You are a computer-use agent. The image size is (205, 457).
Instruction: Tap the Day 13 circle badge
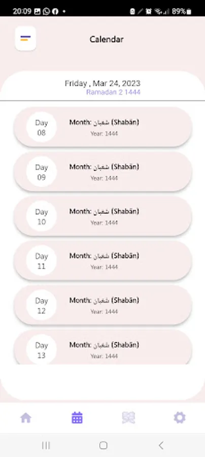41,349
